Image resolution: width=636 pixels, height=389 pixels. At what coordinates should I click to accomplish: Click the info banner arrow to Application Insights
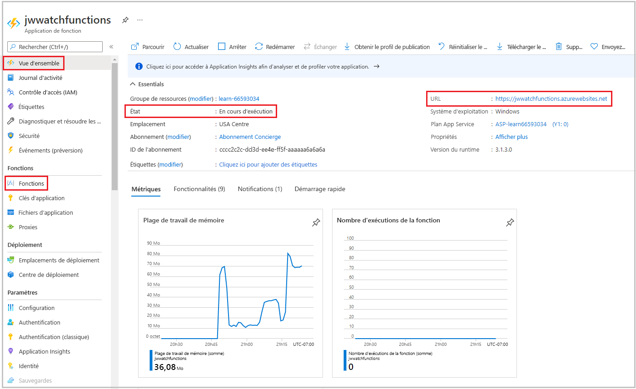tap(376, 67)
